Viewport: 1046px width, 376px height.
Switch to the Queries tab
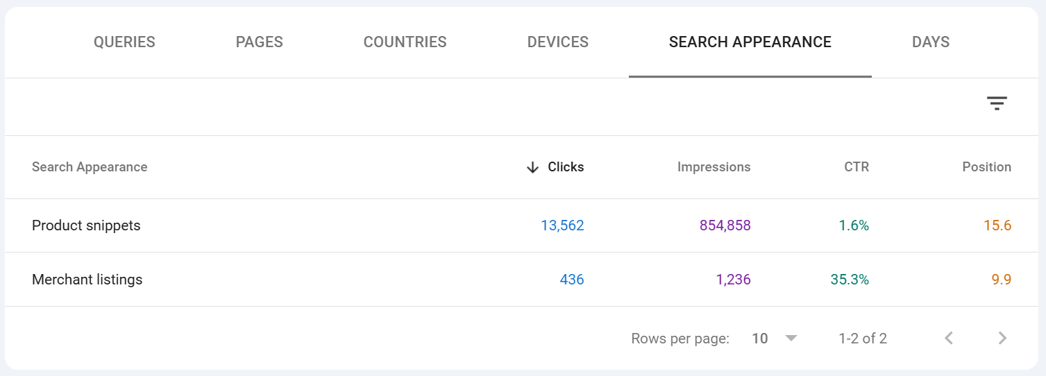pos(124,42)
